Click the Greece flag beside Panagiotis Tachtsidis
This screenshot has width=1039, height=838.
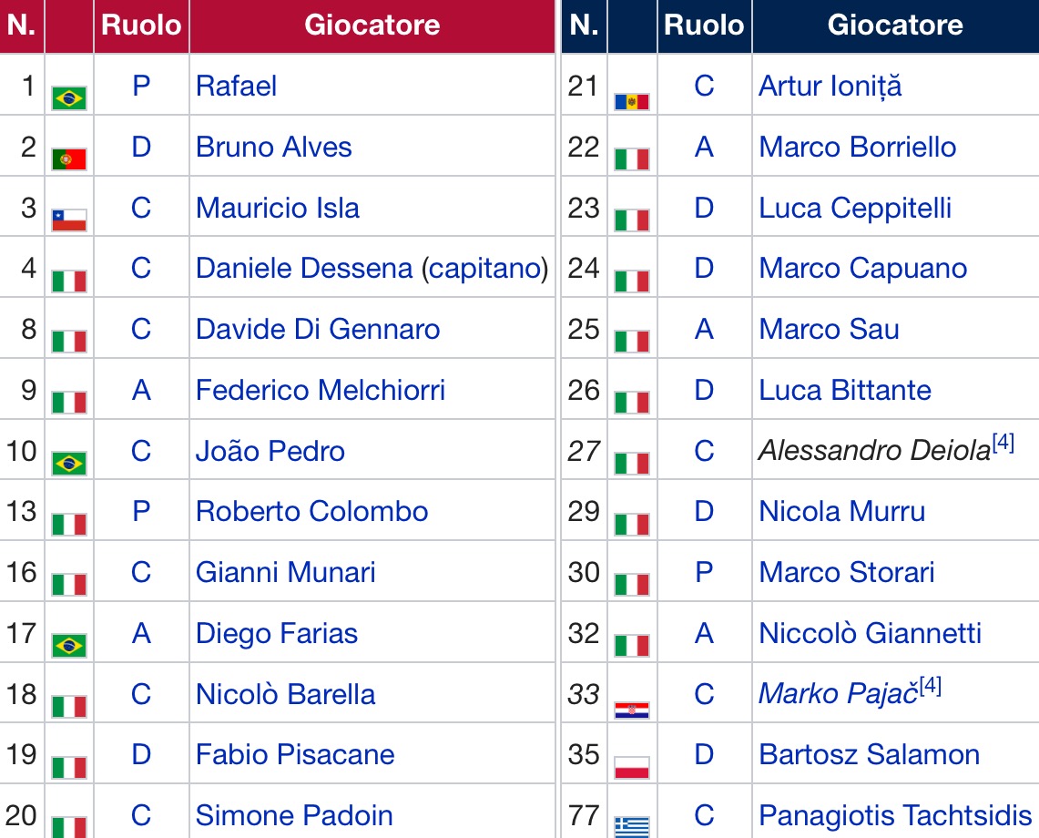click(632, 826)
